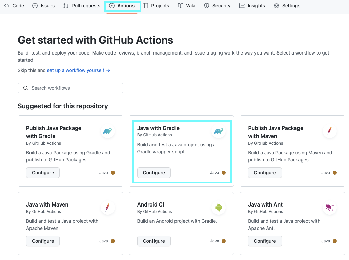Click the 'Java with Maven' title

pyautogui.click(x=47, y=204)
